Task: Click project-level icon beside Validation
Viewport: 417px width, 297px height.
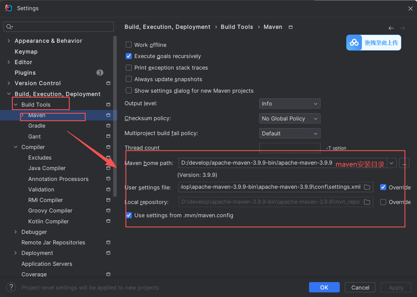Action: [x=108, y=189]
